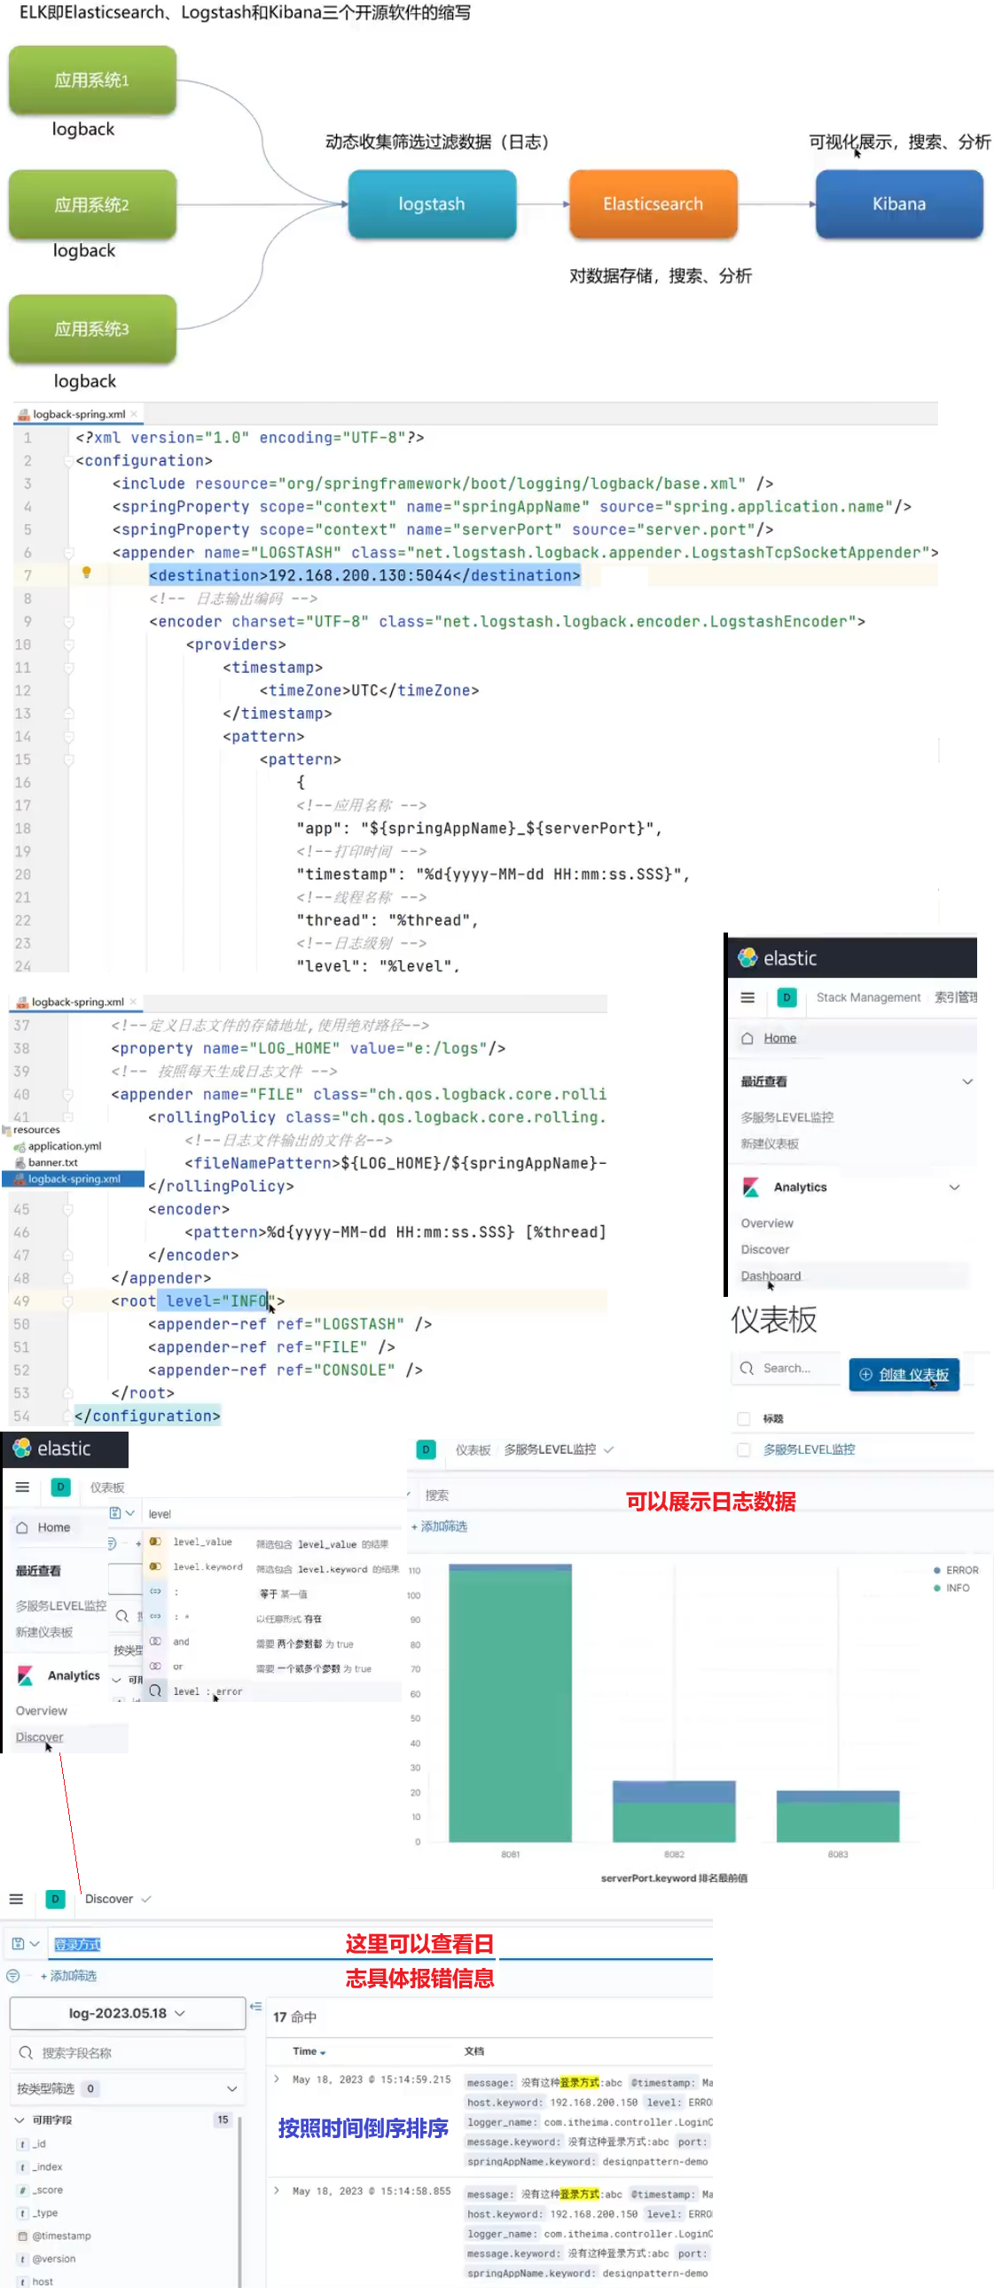Click 添加筛选 in the Discover page
Viewport: 994px width, 2295px height.
(x=67, y=1975)
